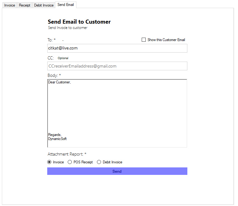Select POS Receipt attachment option
Image resolution: width=238 pixels, height=206 pixels.
tap(70, 162)
